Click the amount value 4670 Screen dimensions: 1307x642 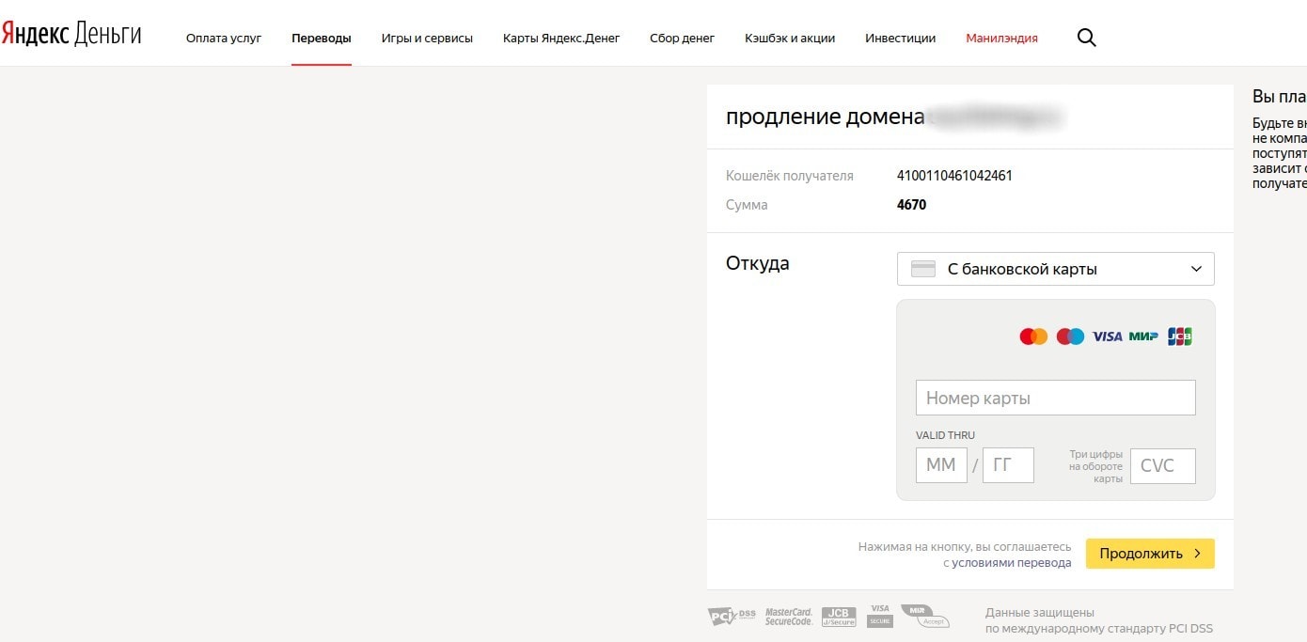pos(911,205)
